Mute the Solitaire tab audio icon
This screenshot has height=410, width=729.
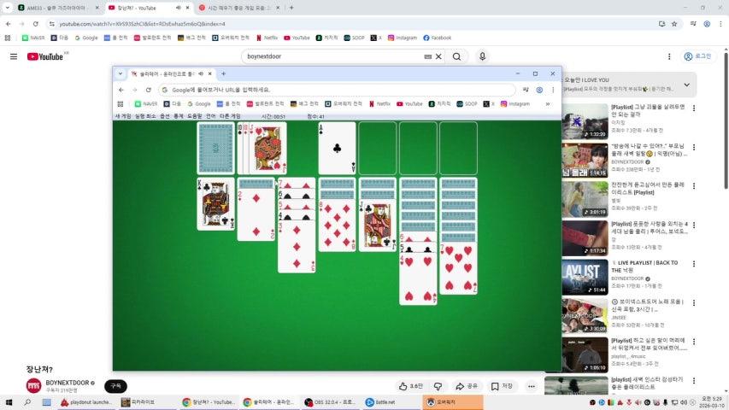[x=201, y=73]
